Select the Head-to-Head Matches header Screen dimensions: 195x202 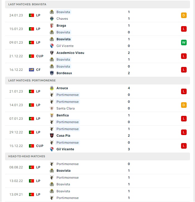coord(97,156)
